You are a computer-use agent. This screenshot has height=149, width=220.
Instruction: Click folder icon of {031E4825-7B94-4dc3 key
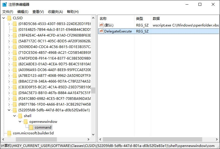click(x=15, y=30)
